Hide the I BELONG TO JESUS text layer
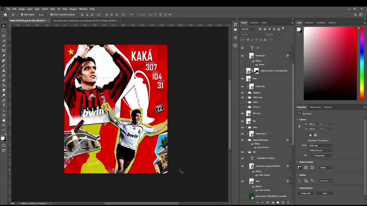 (243, 158)
